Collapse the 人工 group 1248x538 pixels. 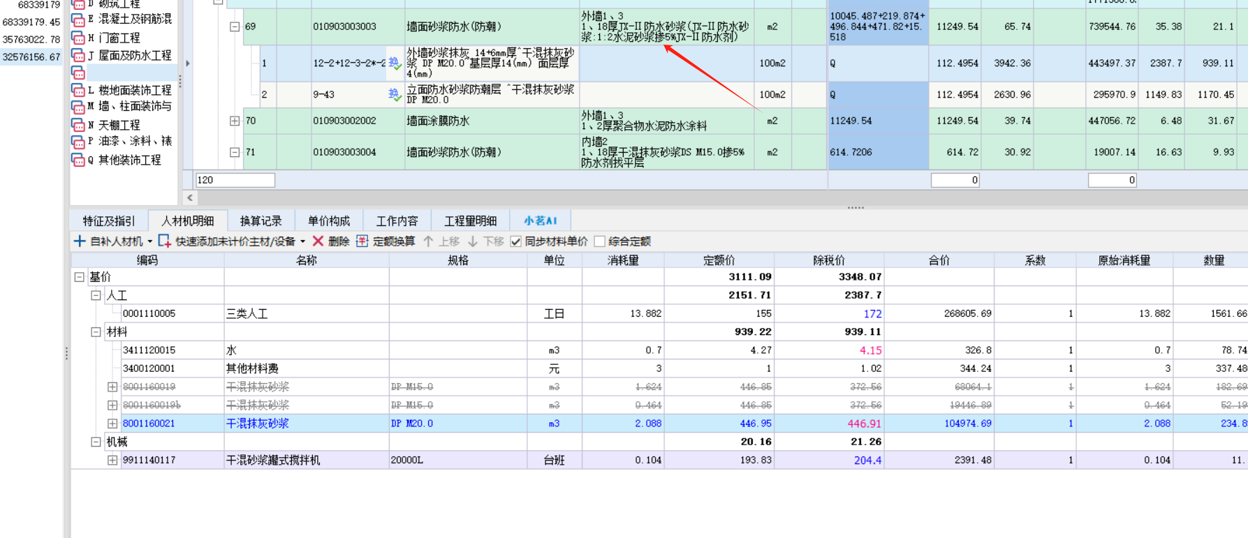(96, 295)
